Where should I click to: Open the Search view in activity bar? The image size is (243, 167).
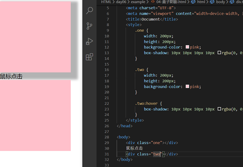[89, 11]
